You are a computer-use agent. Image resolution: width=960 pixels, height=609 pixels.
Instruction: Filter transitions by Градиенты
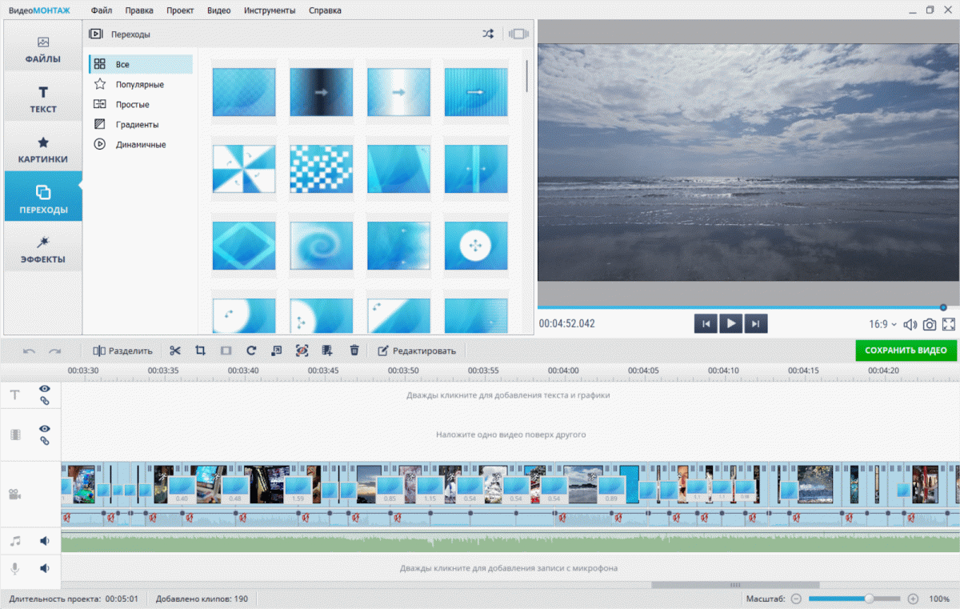coord(140,124)
